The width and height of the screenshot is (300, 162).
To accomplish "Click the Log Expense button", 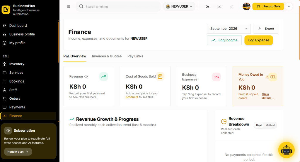I will tap(259, 40).
